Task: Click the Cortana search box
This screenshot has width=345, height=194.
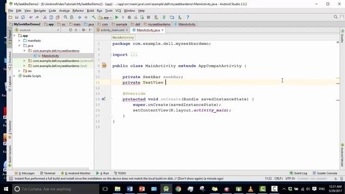Action: click(56, 189)
